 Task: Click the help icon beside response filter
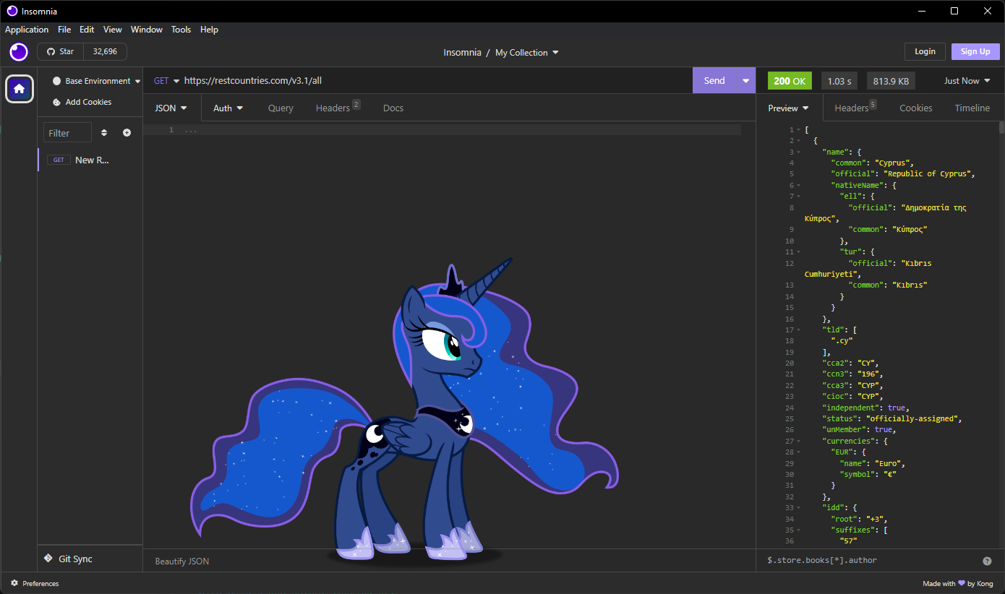987,561
